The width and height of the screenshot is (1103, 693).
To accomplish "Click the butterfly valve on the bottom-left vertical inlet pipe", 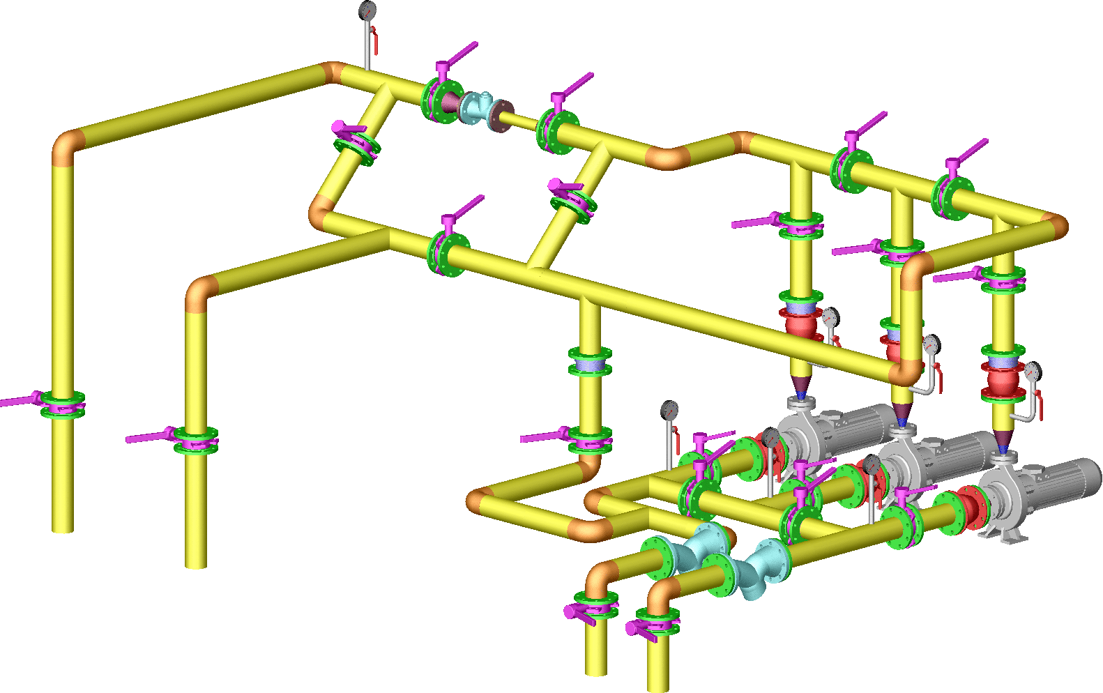I will [x=593, y=607].
